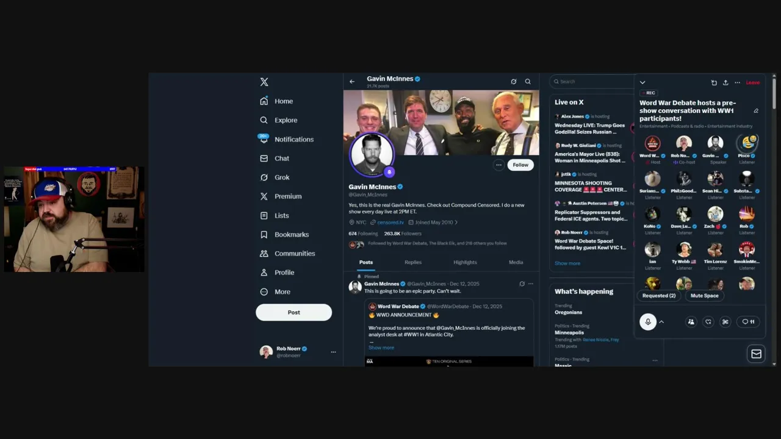Image resolution: width=781 pixels, height=439 pixels.
Task: Send a heart reaction in Space
Action: pos(708,322)
